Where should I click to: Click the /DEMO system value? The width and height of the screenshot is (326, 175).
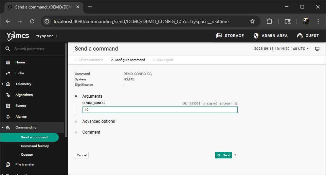click(x=129, y=79)
